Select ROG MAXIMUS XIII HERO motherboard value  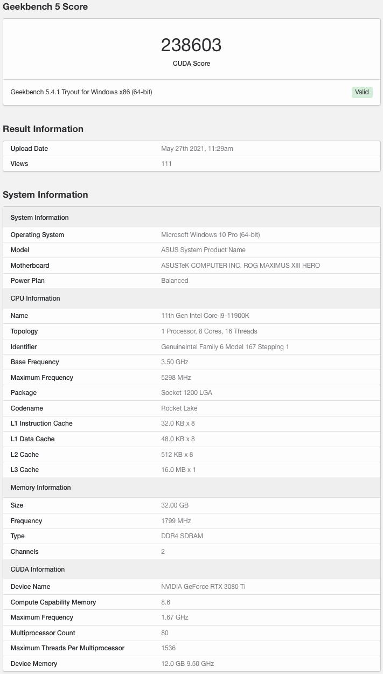pyautogui.click(x=241, y=266)
